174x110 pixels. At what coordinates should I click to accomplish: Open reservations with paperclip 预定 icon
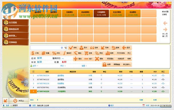[x=97, y=53]
